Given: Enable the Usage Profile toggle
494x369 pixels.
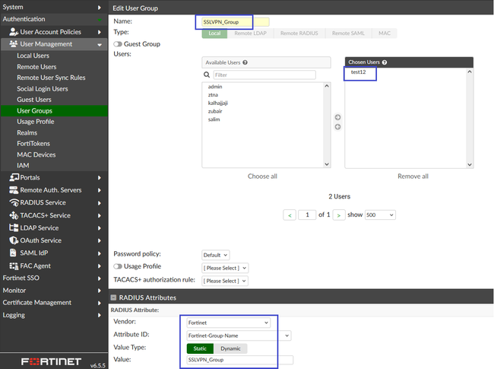Looking at the screenshot, I should 118,266.
